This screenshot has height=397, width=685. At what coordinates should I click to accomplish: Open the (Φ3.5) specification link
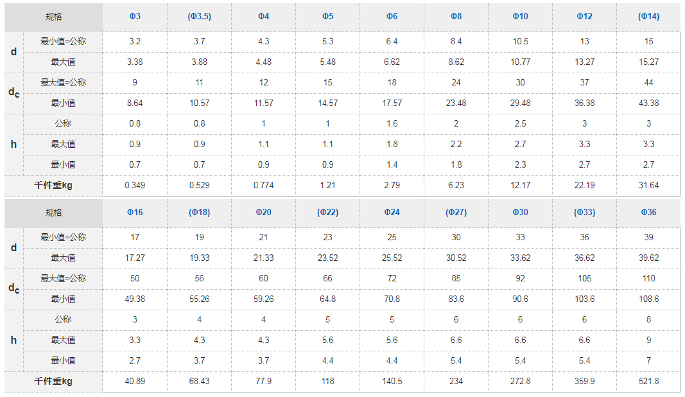[x=199, y=16]
